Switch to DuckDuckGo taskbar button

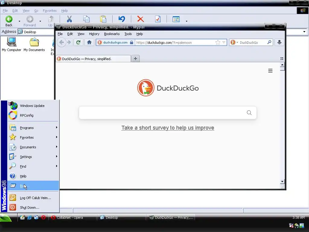click(x=171, y=217)
